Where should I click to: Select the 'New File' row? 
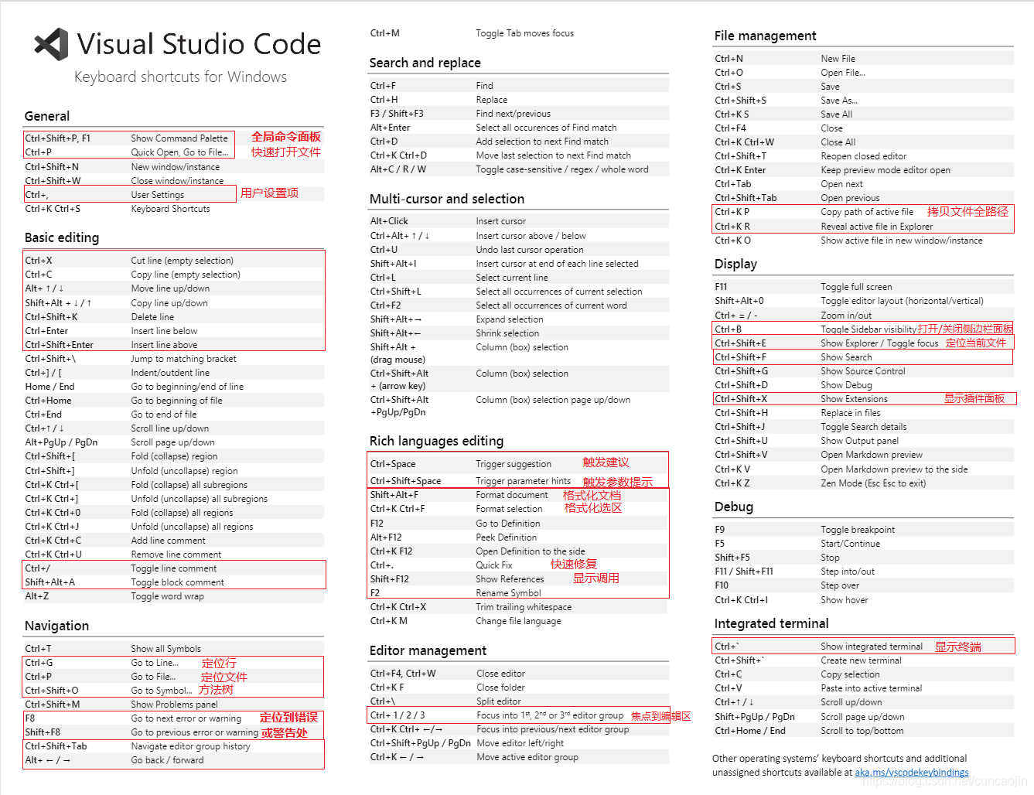coord(864,59)
